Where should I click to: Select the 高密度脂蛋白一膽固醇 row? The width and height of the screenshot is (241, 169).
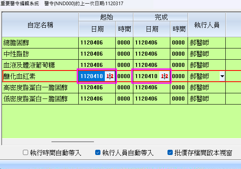point(35,87)
